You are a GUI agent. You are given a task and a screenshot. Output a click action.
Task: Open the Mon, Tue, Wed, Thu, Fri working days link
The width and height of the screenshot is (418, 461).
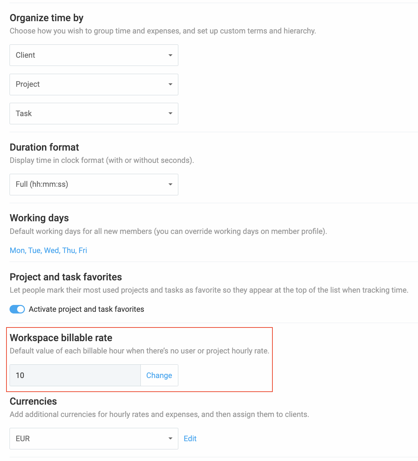48,250
